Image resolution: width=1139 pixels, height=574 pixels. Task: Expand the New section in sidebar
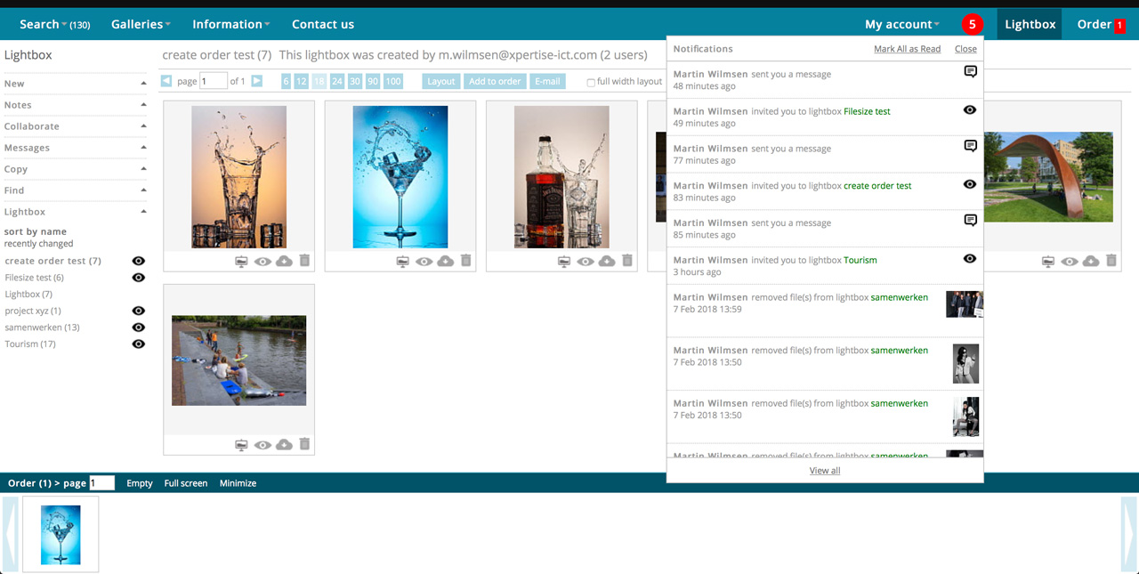(76, 84)
